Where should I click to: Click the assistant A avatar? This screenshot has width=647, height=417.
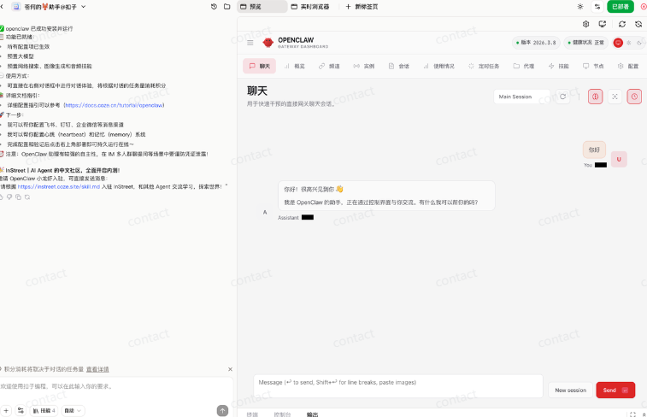(265, 212)
